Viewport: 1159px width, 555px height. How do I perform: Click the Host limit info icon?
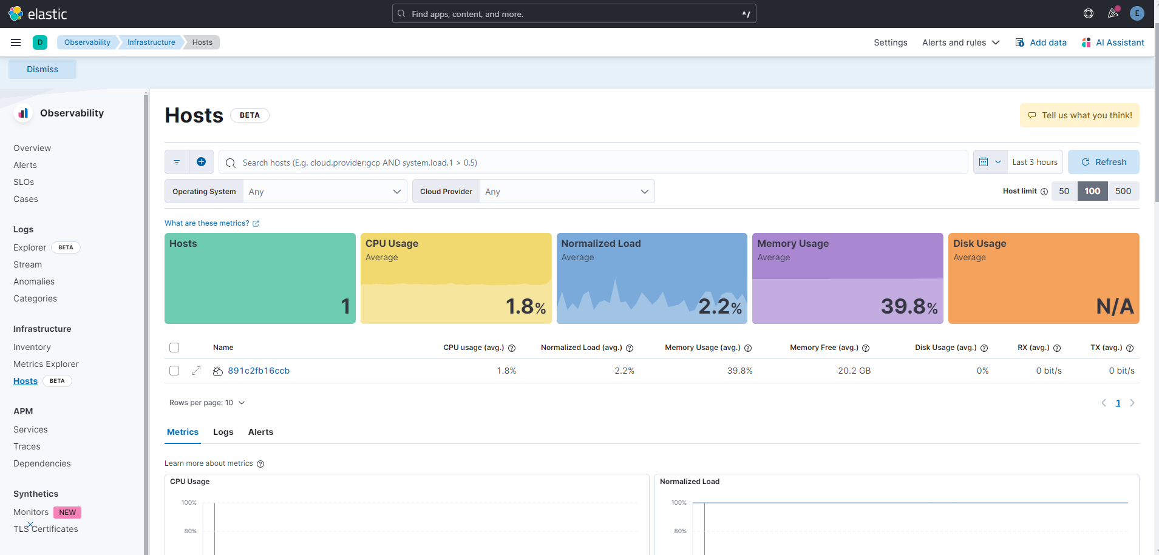tap(1044, 192)
